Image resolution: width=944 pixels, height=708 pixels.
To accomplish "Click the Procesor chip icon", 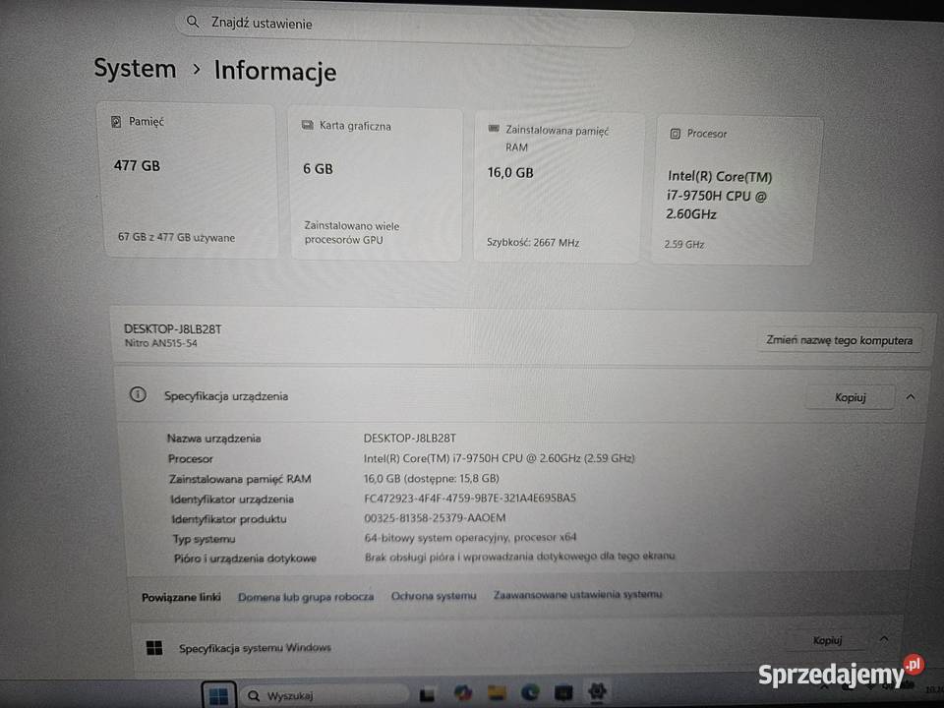I will pos(675,133).
